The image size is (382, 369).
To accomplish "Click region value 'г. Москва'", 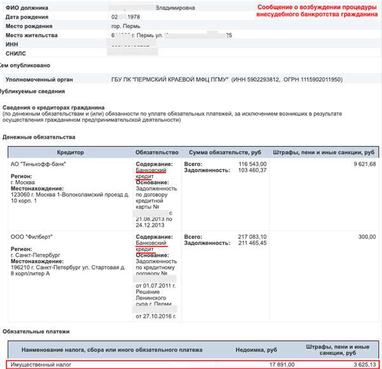I will [23, 182].
